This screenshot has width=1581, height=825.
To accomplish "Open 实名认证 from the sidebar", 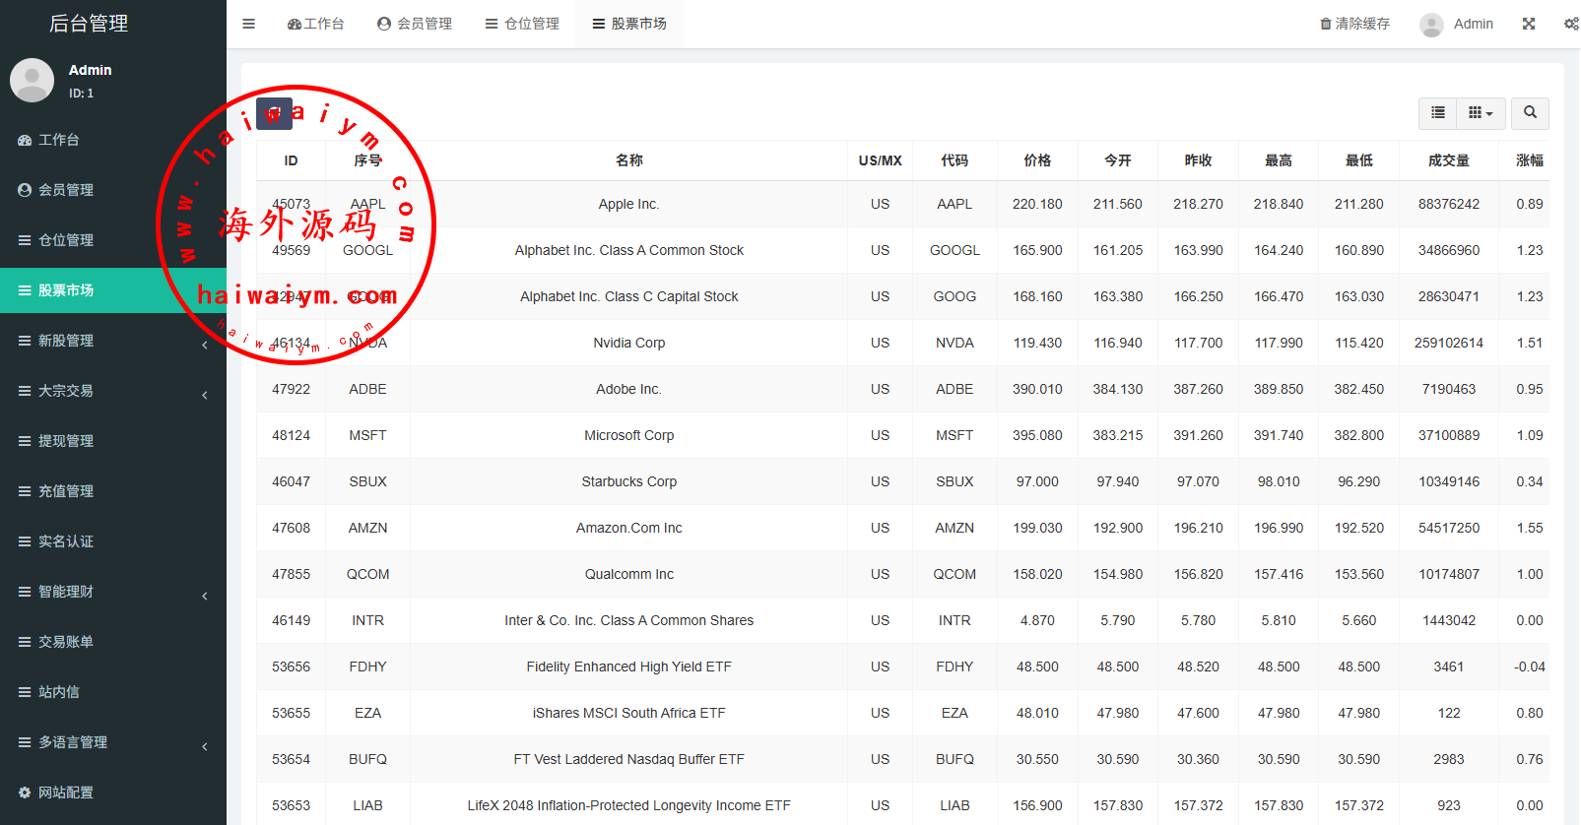I will [65, 541].
